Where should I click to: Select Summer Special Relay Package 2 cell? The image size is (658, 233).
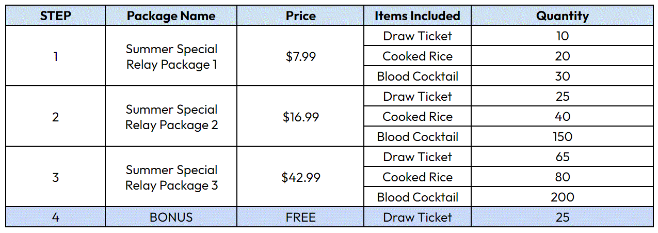click(x=171, y=117)
